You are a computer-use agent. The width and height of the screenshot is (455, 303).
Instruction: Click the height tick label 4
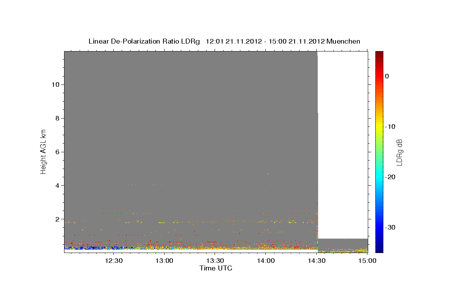(x=57, y=185)
